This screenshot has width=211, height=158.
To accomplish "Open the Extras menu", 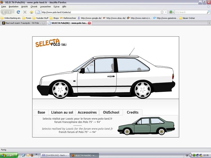I will pos(56,7).
